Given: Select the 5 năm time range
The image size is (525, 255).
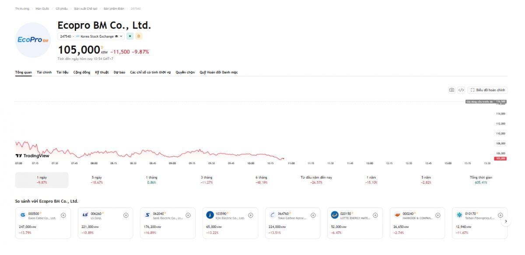Looking at the screenshot, I should 426,180.
